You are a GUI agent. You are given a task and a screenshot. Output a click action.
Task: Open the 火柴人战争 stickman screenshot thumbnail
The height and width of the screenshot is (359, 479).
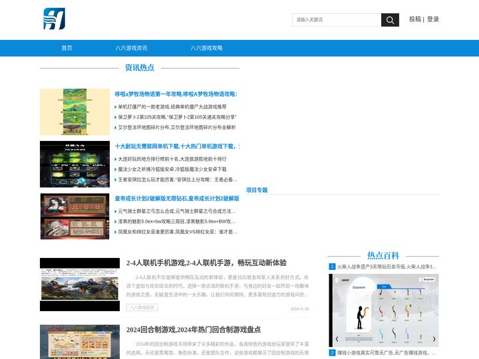(x=384, y=310)
